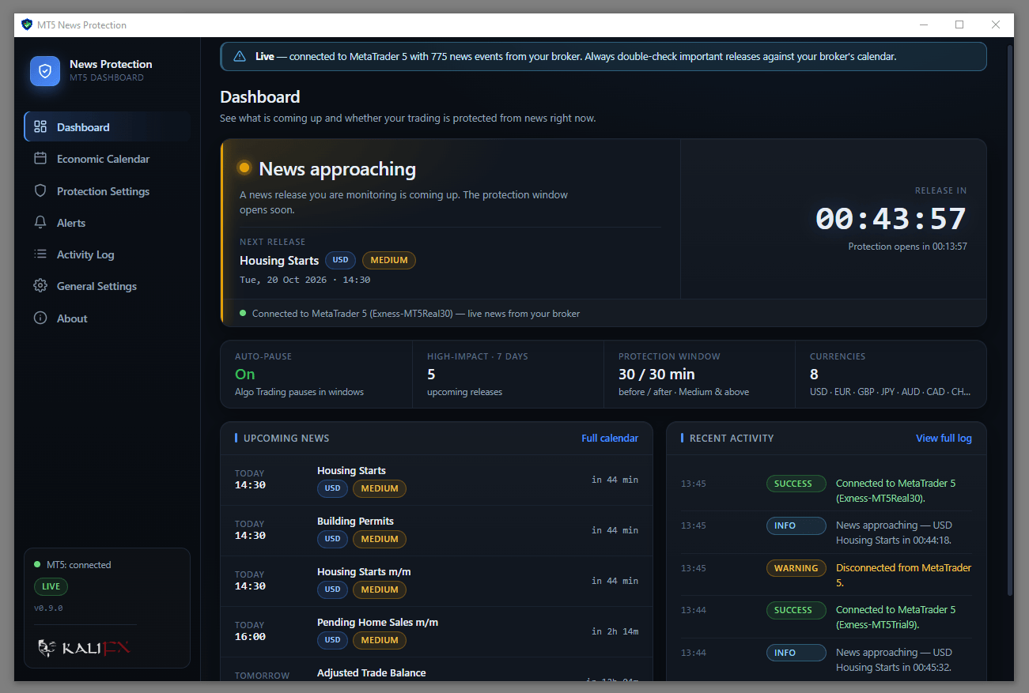Select the 14:30 Housing Starts upcoming news row
The image size is (1029, 693).
point(437,480)
